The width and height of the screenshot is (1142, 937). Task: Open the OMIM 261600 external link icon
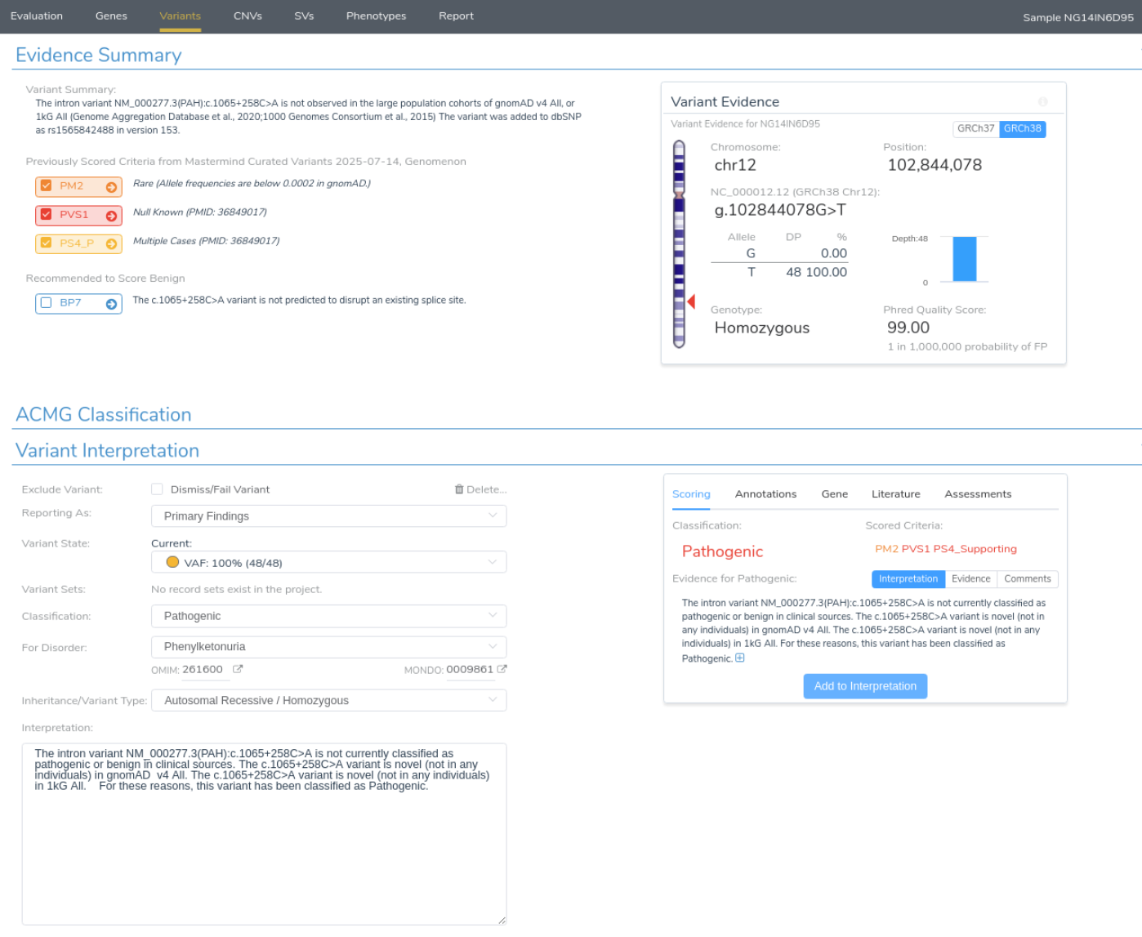point(238,669)
